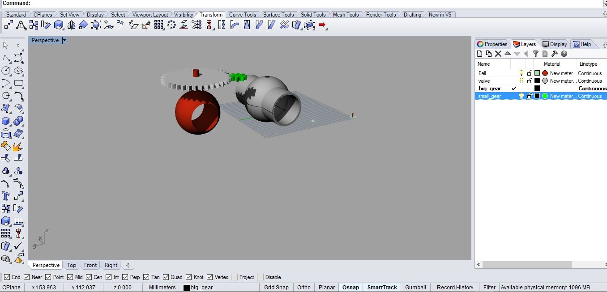The width and height of the screenshot is (607, 292).
Task: Toggle Ortho mode in status bar
Action: pos(304,288)
